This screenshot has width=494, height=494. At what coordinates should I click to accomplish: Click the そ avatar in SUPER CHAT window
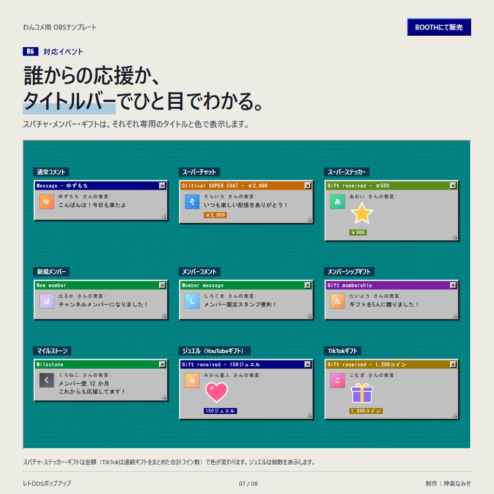point(192,202)
